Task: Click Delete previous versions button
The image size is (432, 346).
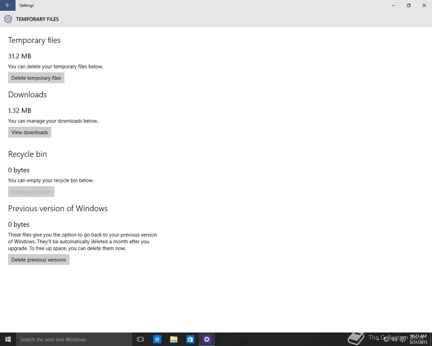Action: [x=39, y=259]
